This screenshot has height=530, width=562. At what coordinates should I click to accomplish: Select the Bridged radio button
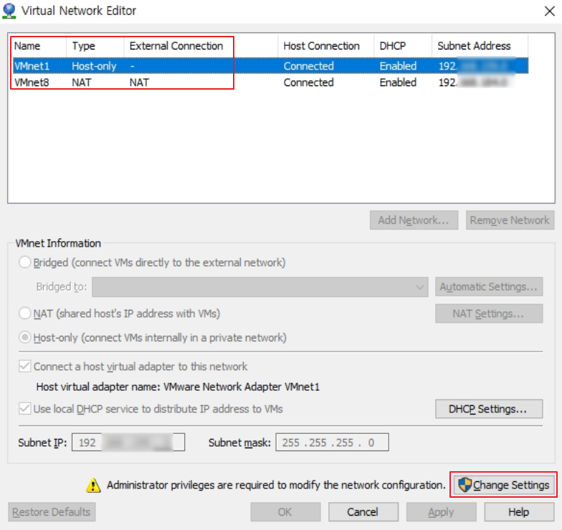24,262
